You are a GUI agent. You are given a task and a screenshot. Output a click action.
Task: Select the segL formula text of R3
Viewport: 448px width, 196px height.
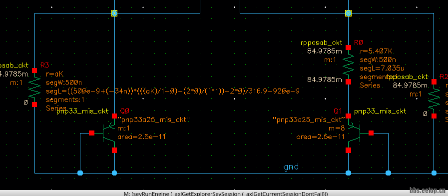tap(173, 91)
